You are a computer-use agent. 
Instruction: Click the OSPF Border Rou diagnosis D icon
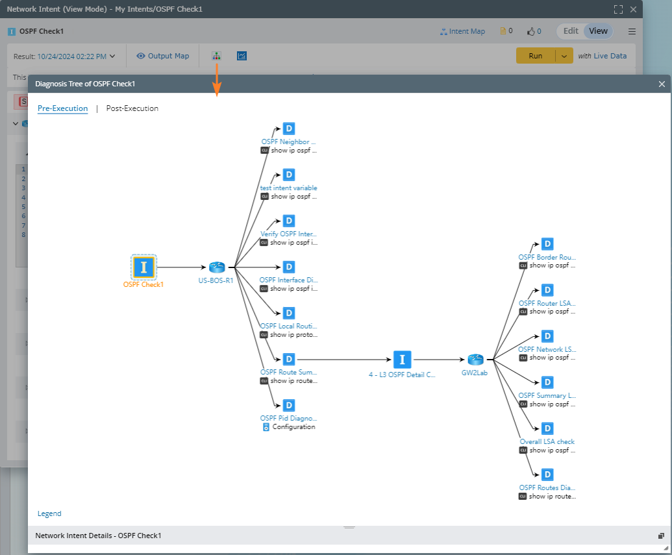click(x=547, y=244)
